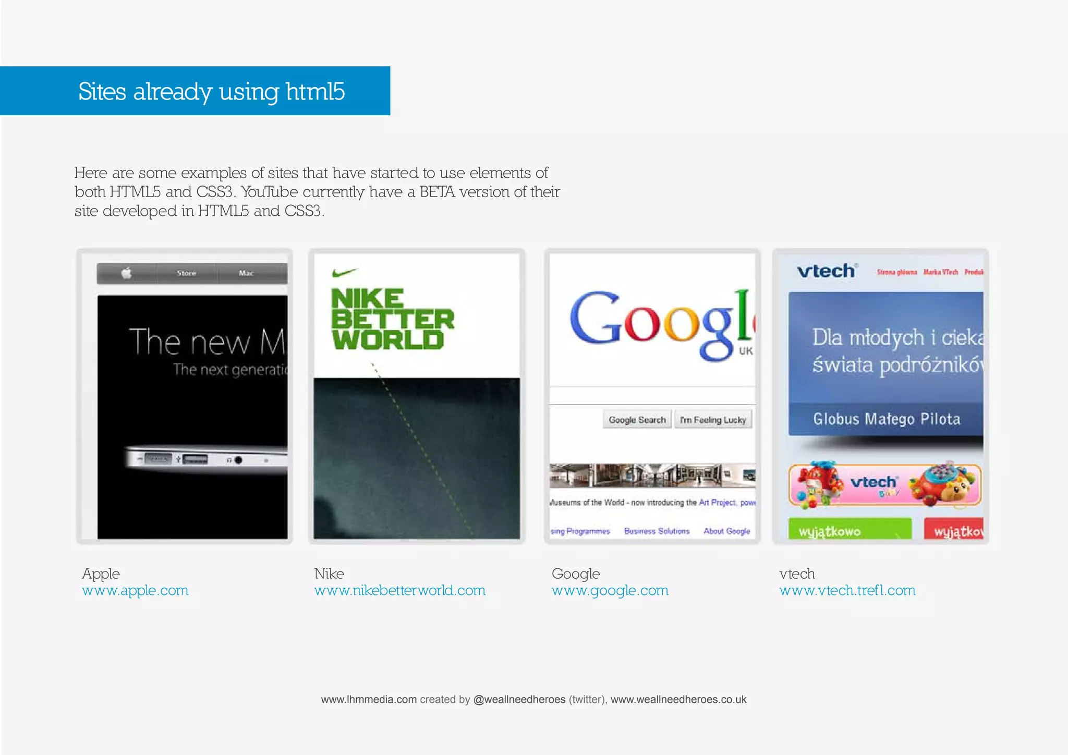1068x755 pixels.
Task: Click the Google UK screenshot thumbnail
Action: point(652,396)
